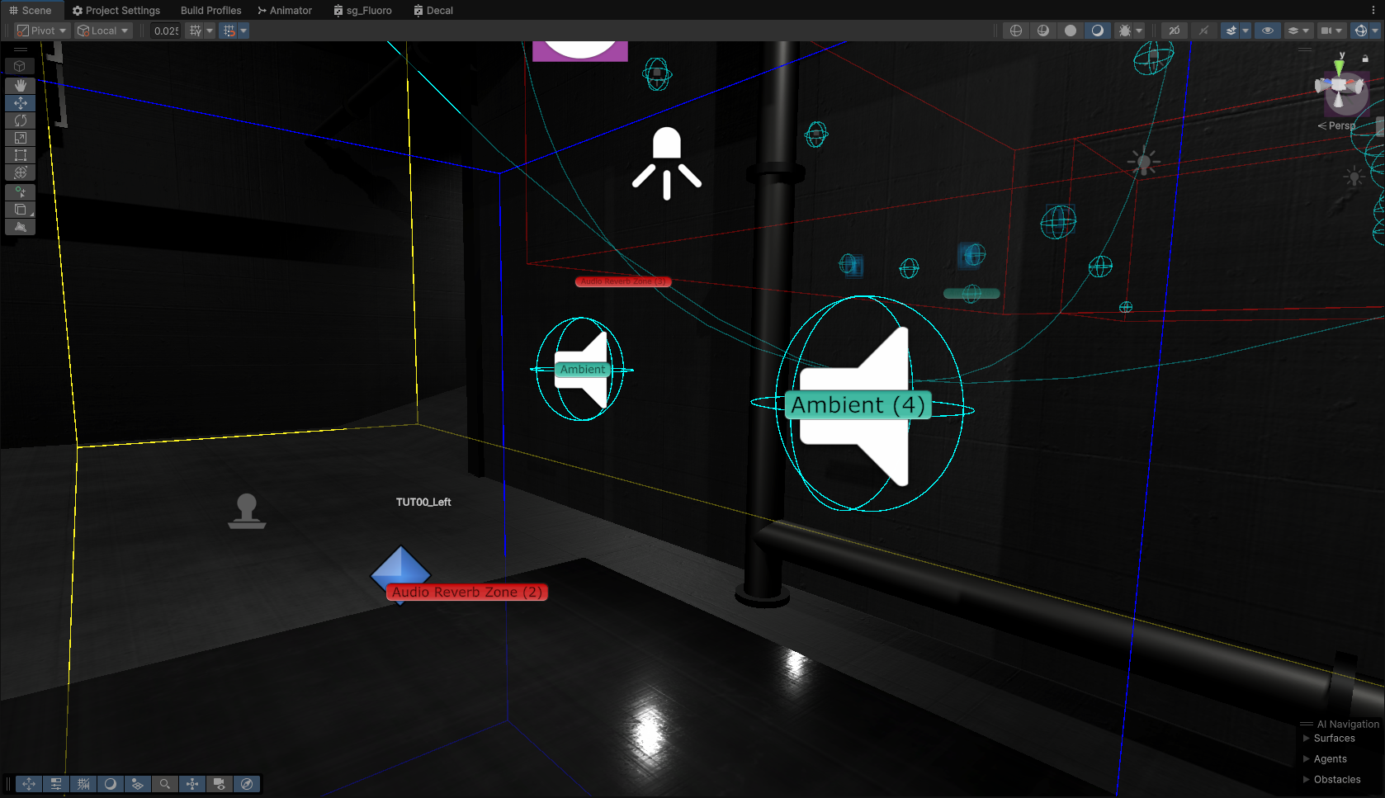Open the debug draw mode dropdown arrow
Viewport: 1385px width, 798px height.
point(1140,31)
